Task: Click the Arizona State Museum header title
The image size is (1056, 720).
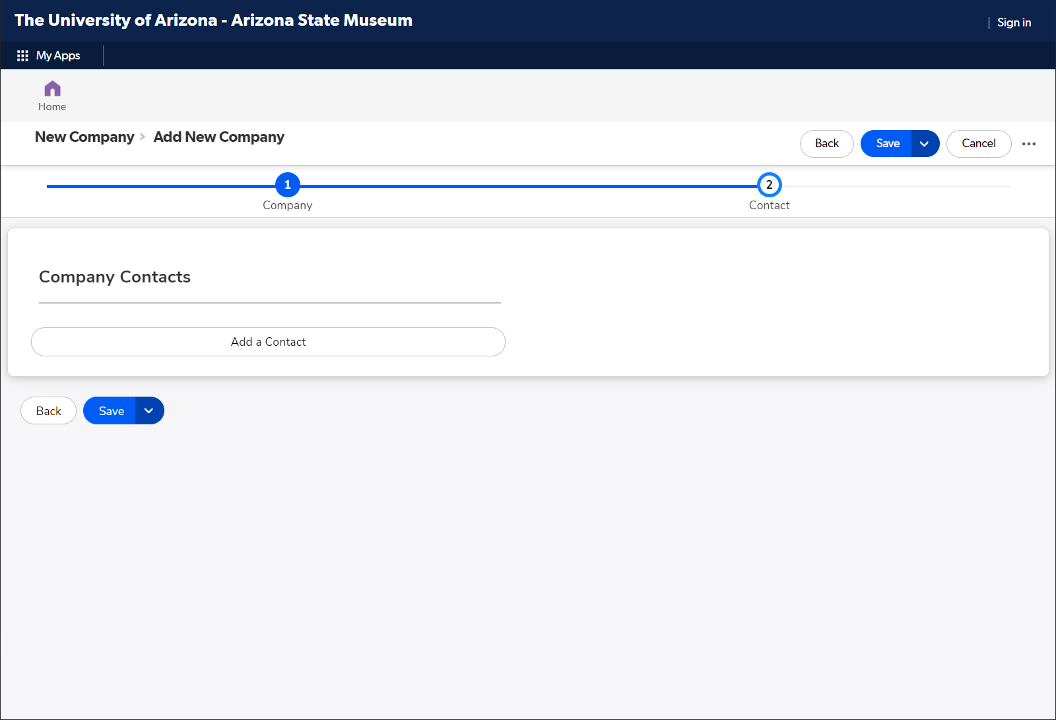Action: click(x=214, y=20)
